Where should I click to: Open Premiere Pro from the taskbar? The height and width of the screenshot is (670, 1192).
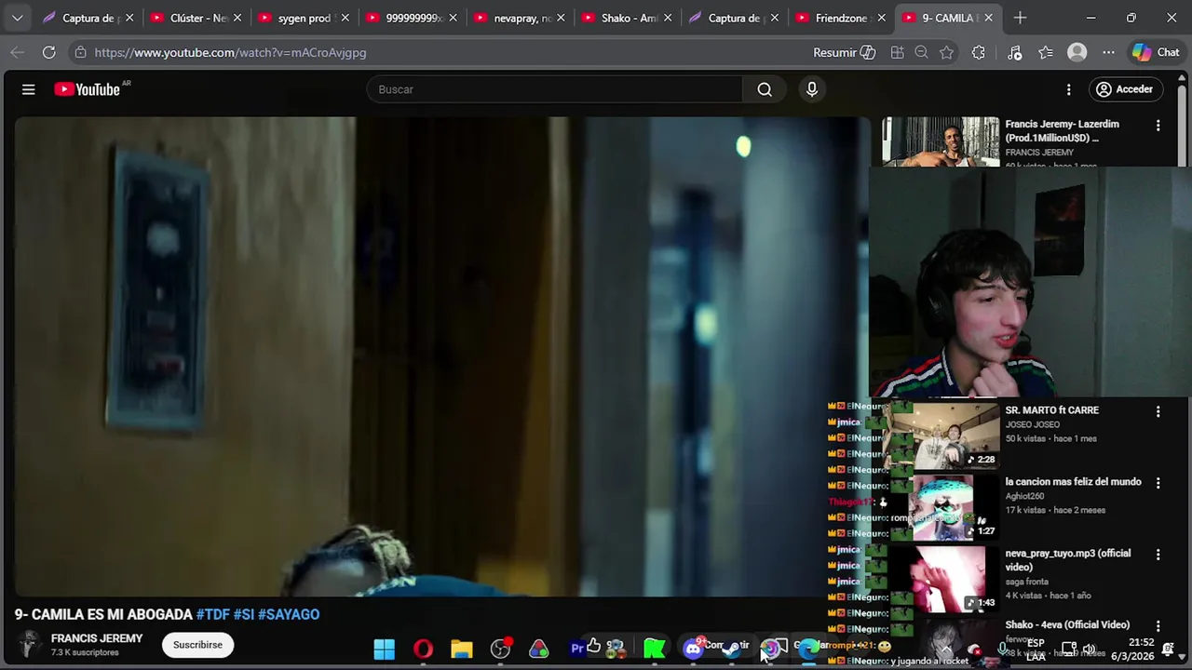(x=577, y=649)
